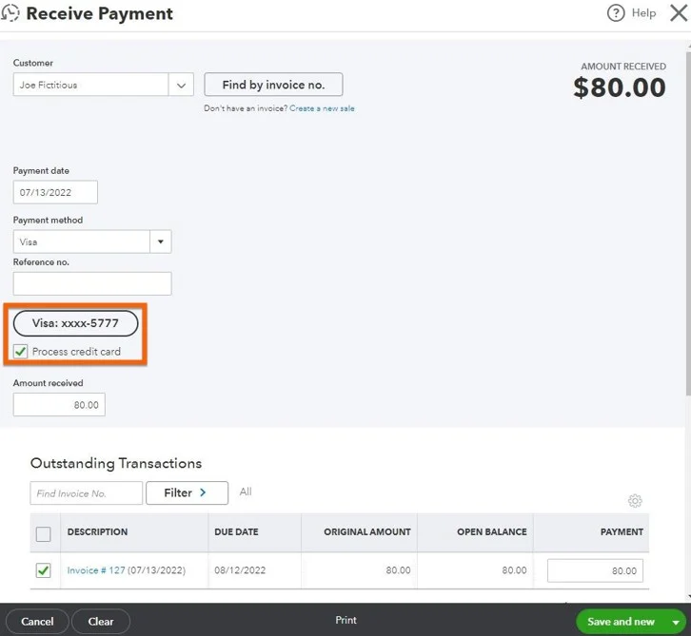Toggle the select-all transactions checkbox

pos(43,534)
